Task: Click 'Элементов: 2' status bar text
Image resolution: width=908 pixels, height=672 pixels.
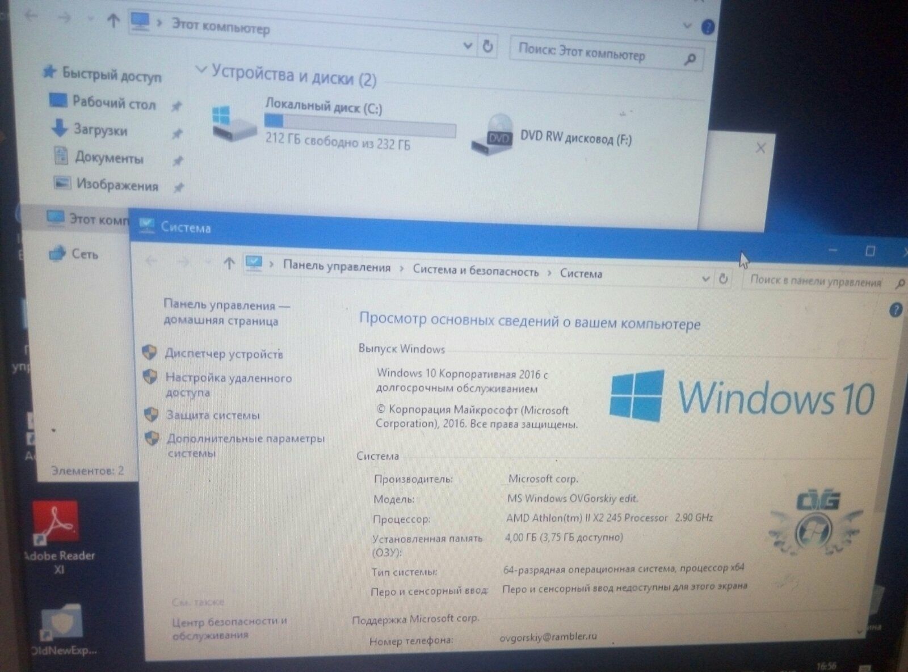Action: (87, 470)
